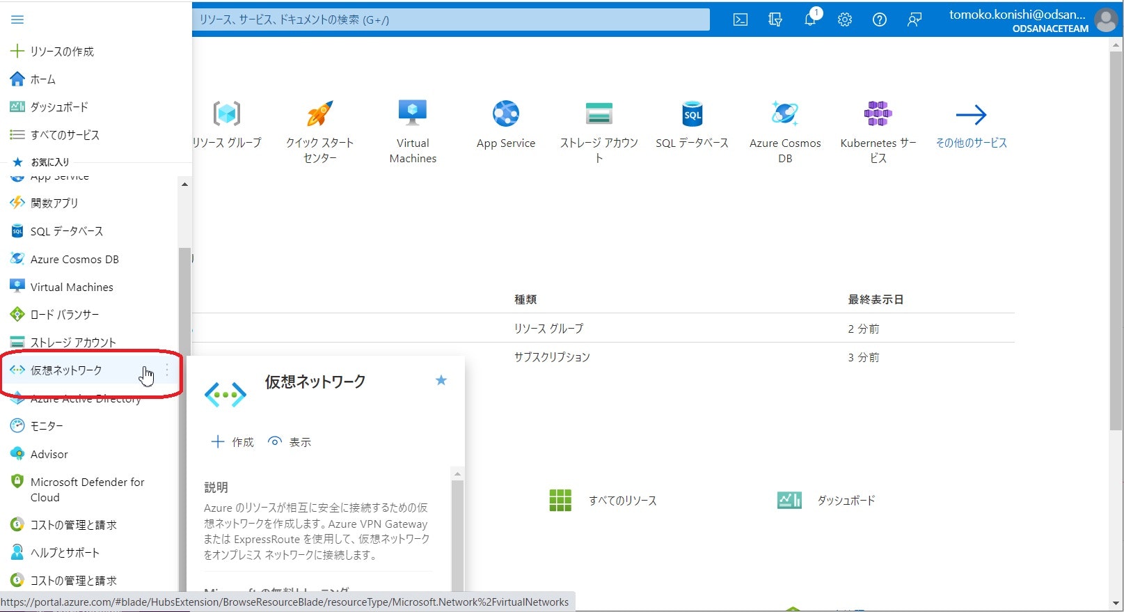Open すべてのサービス list
Viewport: 1124px width, 612px height.
click(54, 135)
